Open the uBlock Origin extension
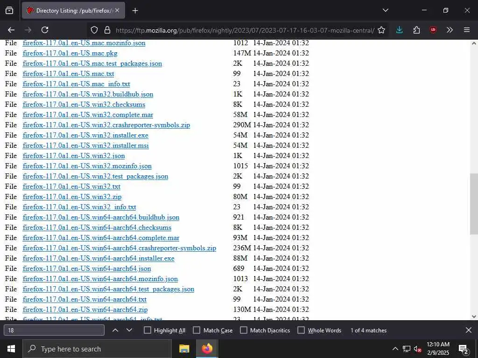 click(x=433, y=30)
